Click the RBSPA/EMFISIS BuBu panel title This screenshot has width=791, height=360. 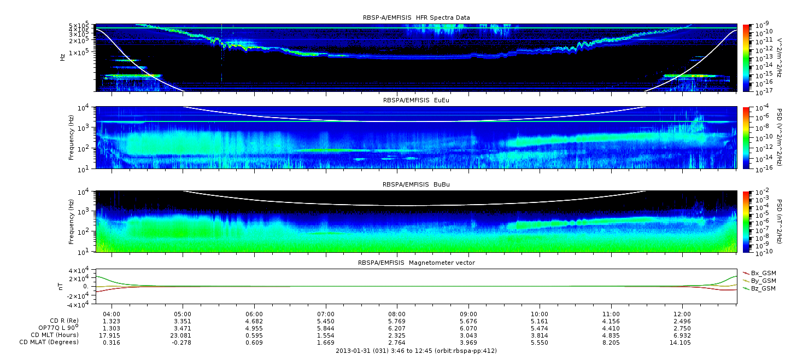coord(416,185)
